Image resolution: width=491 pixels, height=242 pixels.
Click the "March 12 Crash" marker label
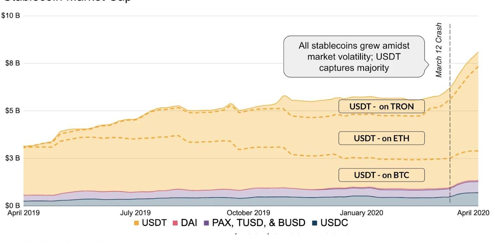pyautogui.click(x=439, y=50)
